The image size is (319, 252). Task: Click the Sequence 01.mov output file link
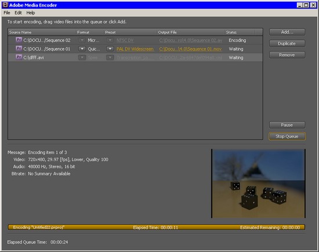point(190,49)
